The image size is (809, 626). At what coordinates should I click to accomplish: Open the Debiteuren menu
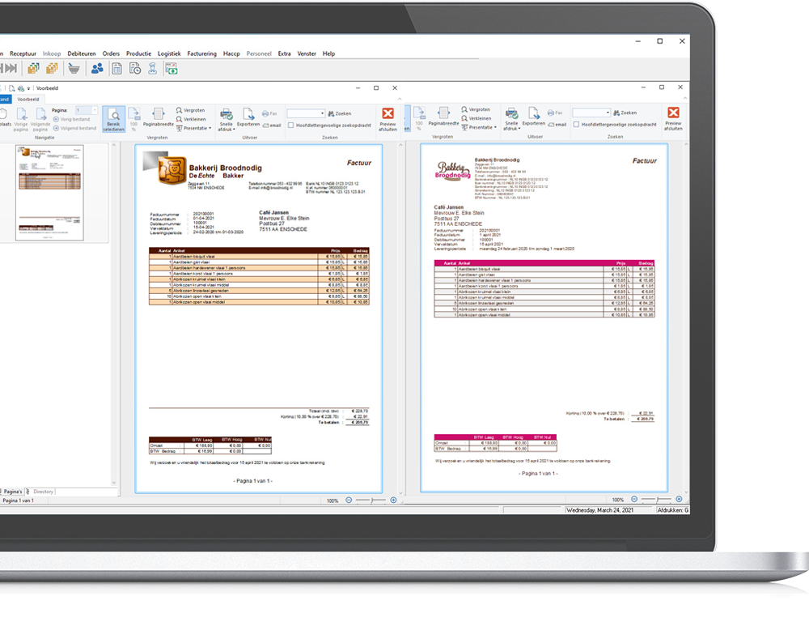(82, 53)
